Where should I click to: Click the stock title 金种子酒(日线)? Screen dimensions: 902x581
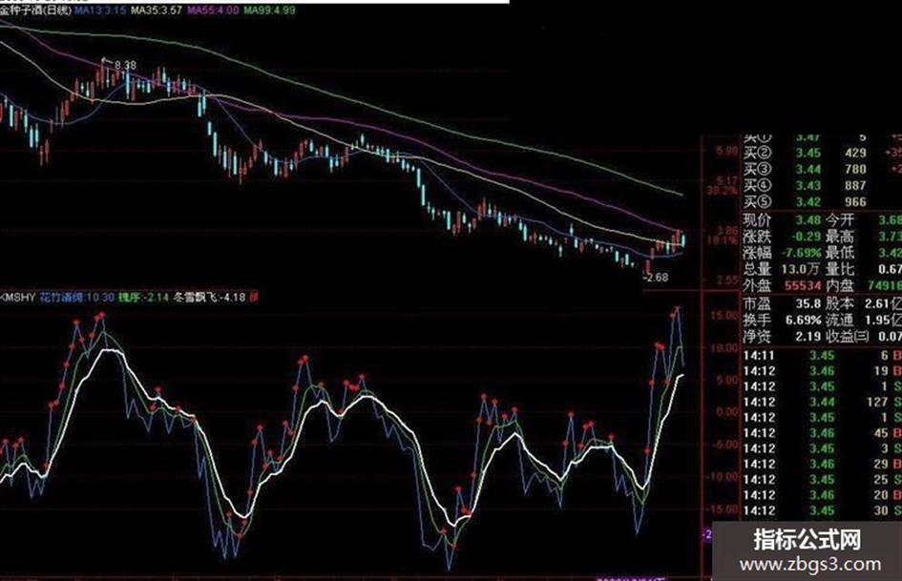tap(35, 10)
